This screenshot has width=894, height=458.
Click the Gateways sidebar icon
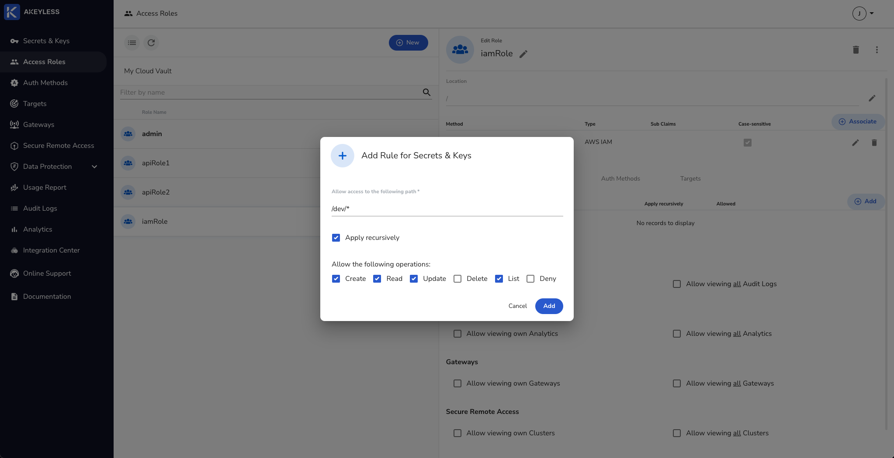pyautogui.click(x=14, y=125)
